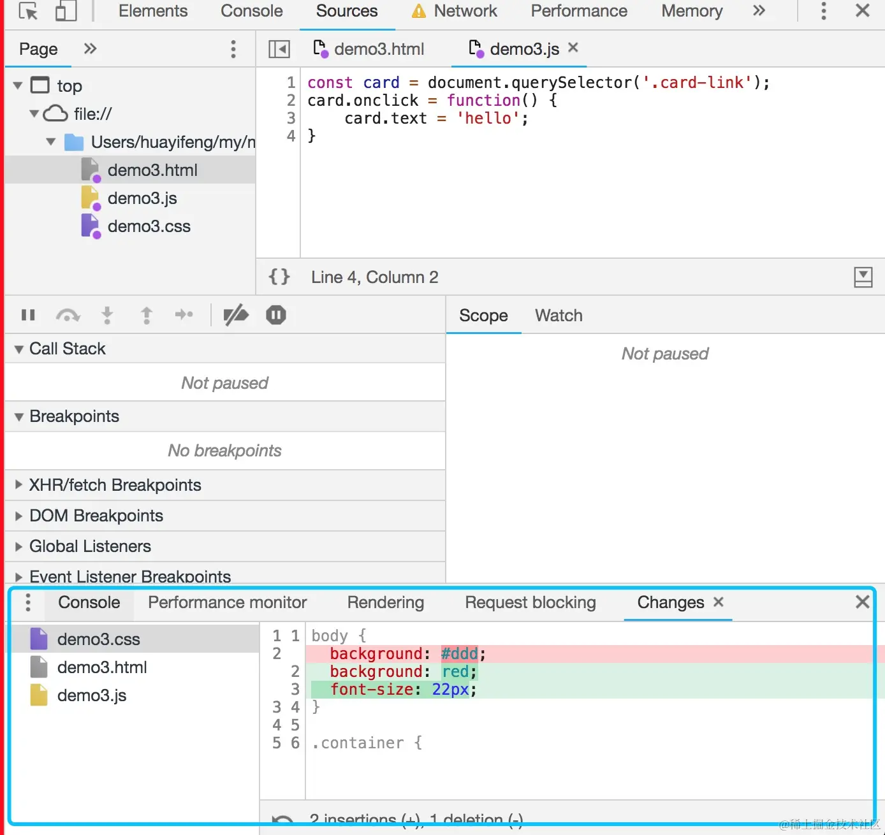The image size is (885, 835).
Task: Select the Changes drawer tab
Action: (x=671, y=602)
